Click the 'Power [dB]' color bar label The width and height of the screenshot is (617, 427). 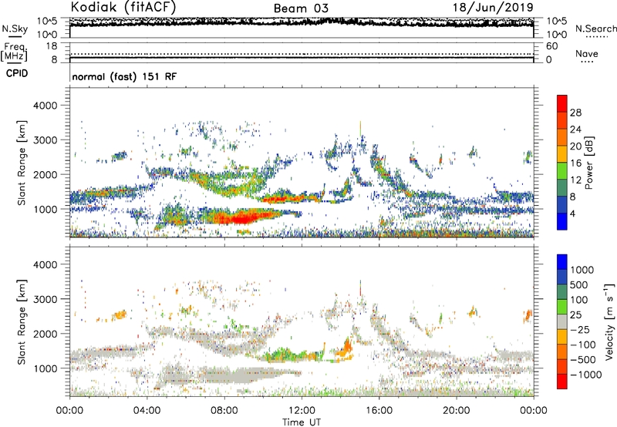(589, 163)
